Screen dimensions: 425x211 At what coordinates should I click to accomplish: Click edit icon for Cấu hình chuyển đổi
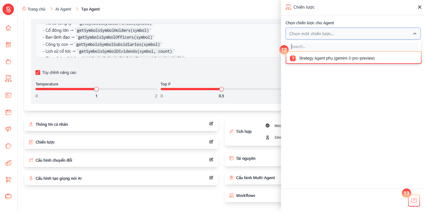coord(211,160)
